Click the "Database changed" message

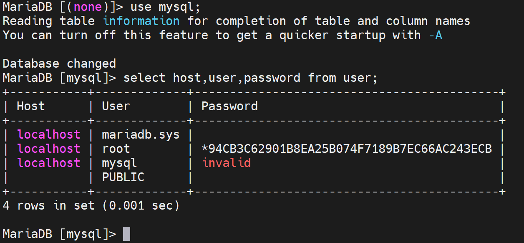[x=59, y=63]
